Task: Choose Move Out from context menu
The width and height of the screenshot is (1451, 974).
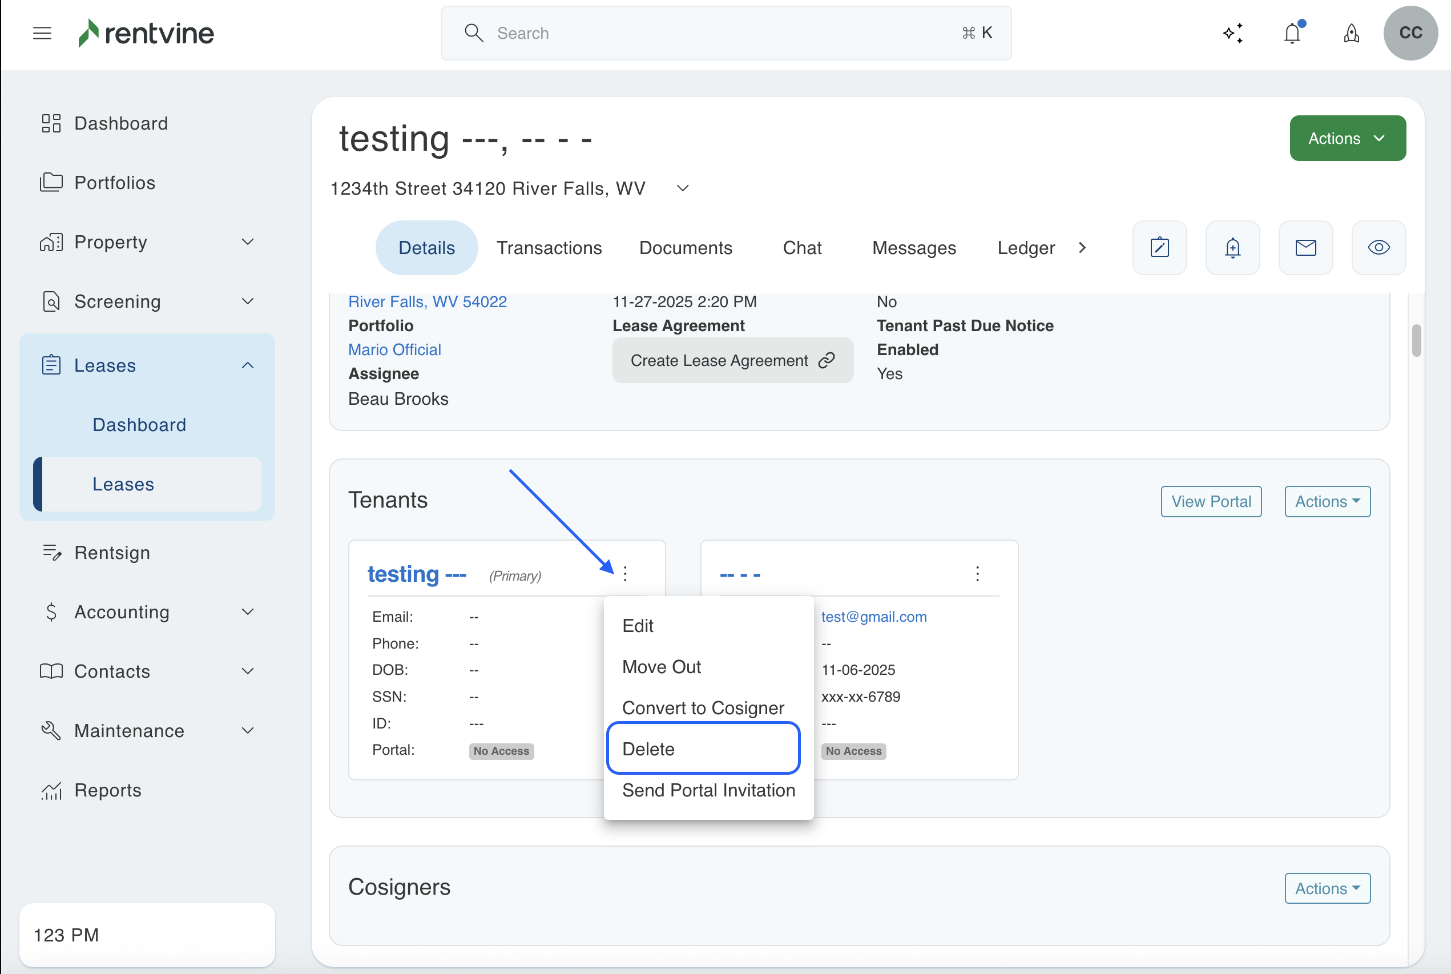Action: (x=661, y=666)
